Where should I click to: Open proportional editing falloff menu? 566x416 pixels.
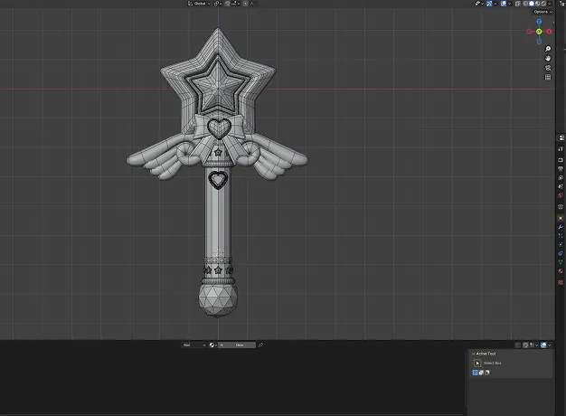[x=252, y=4]
